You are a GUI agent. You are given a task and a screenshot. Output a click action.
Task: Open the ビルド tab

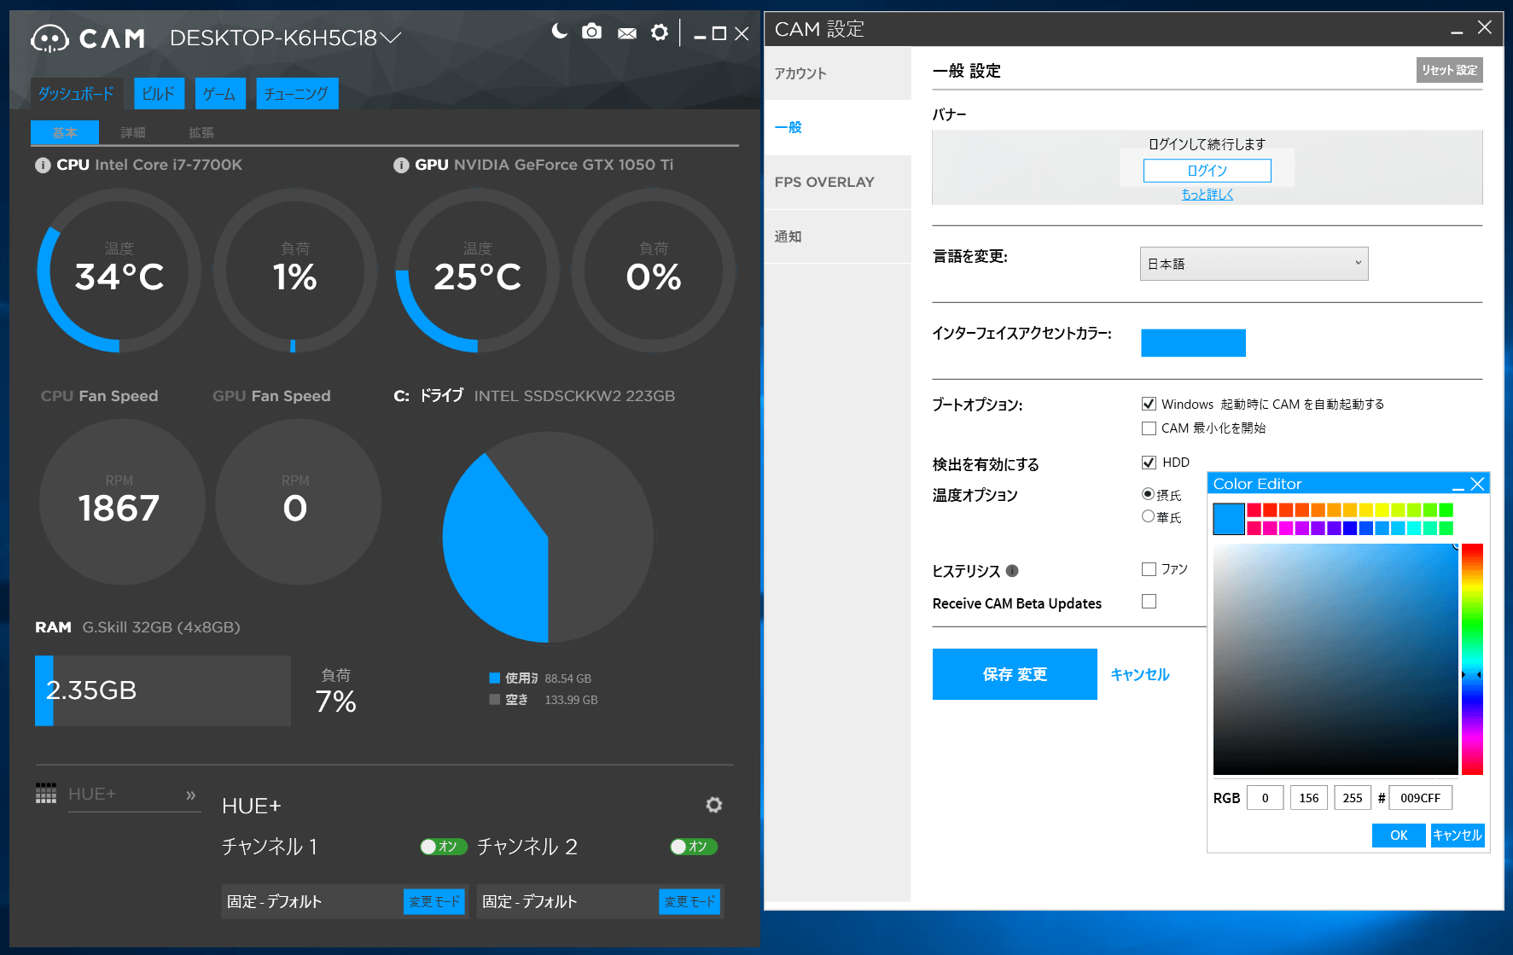159,93
